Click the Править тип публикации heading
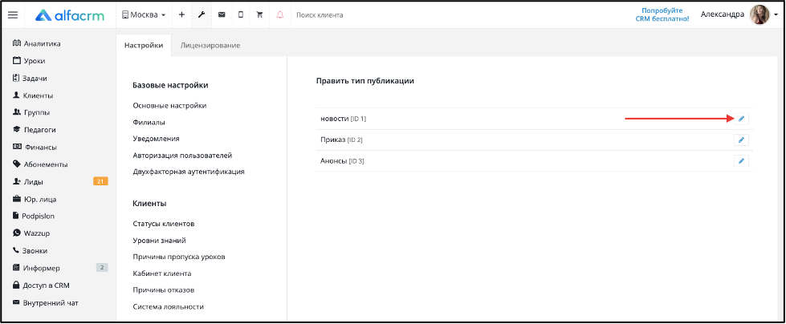The image size is (786, 324). pos(365,81)
